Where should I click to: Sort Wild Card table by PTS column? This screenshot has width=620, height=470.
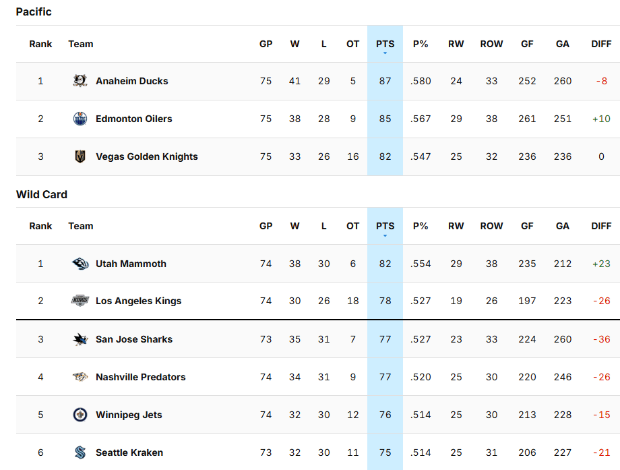385,226
